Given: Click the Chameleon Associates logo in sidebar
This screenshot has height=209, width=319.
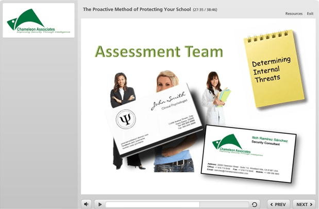Looking at the screenshot, I should [38, 21].
